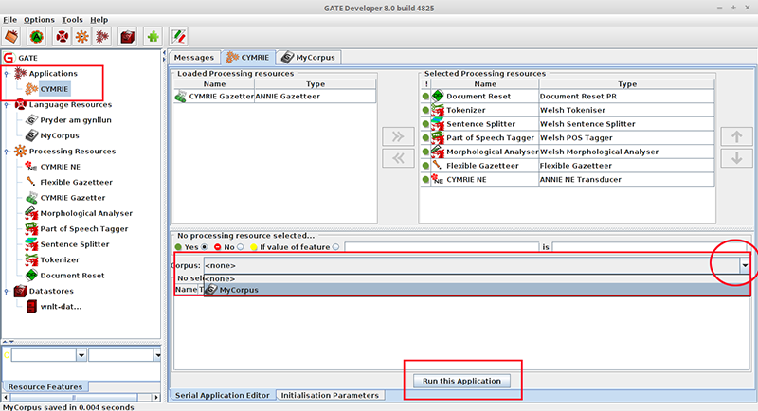Collapse the Language Resources tree node
Image resolution: width=758 pixels, height=411 pixels.
pos(7,105)
